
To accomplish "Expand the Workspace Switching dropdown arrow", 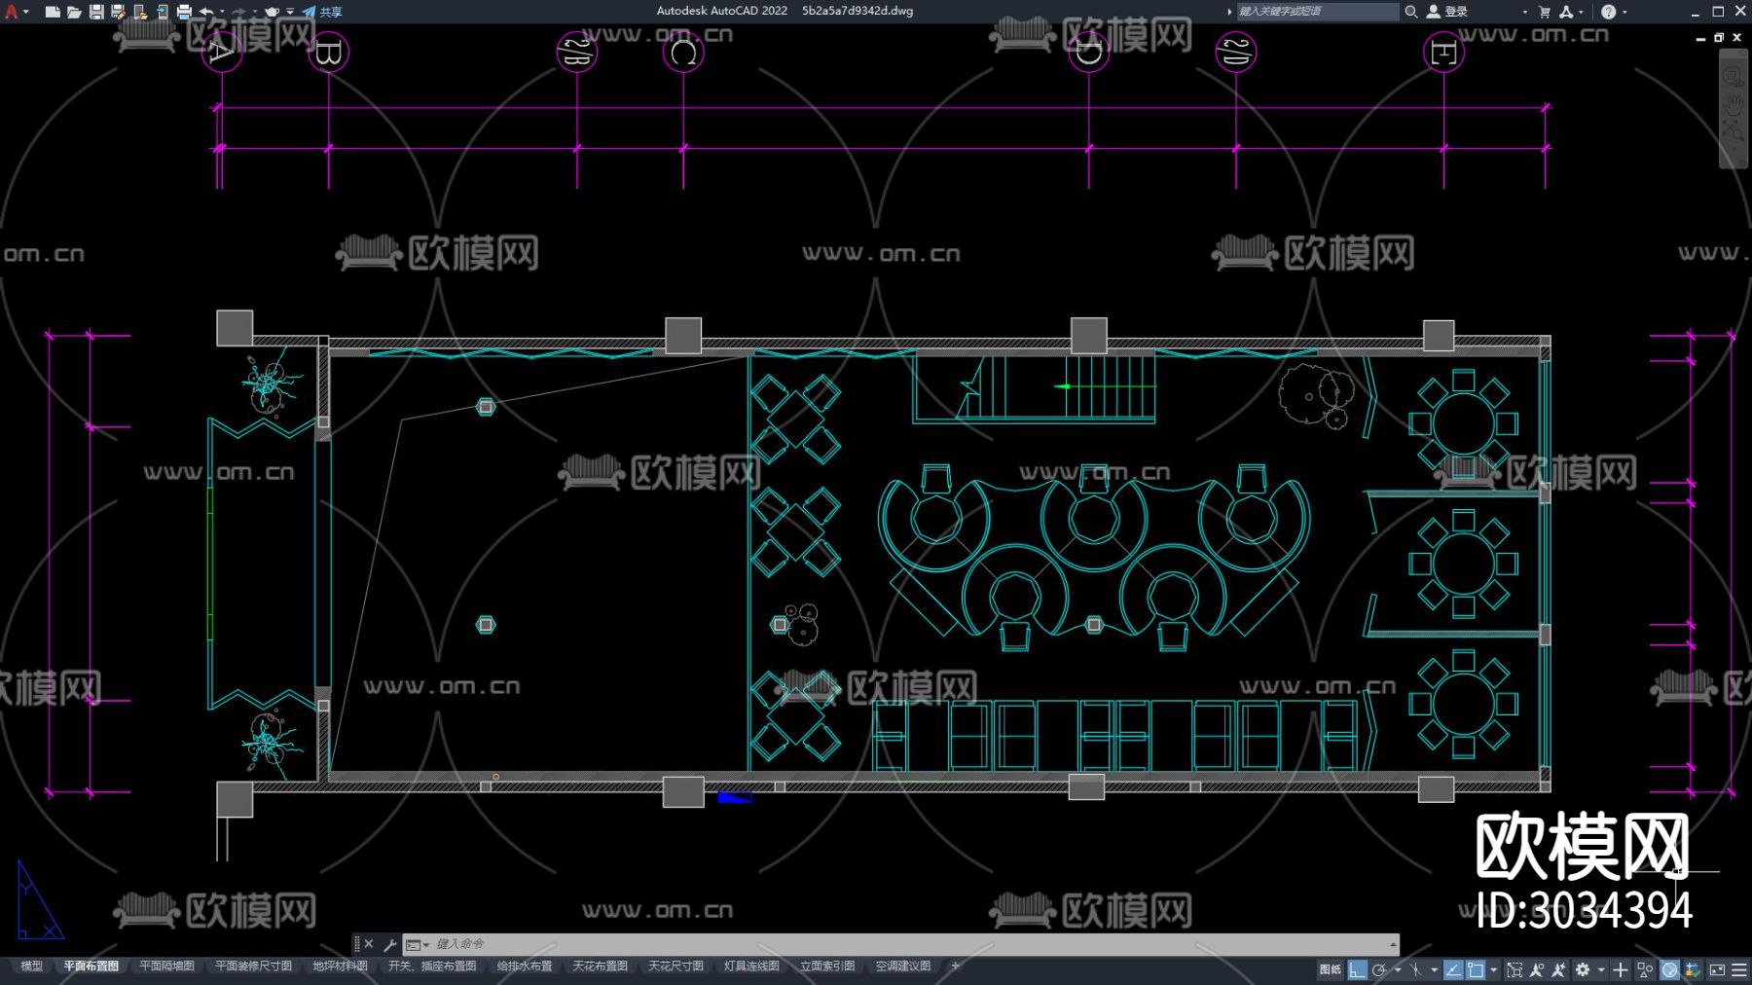I will (1601, 969).
